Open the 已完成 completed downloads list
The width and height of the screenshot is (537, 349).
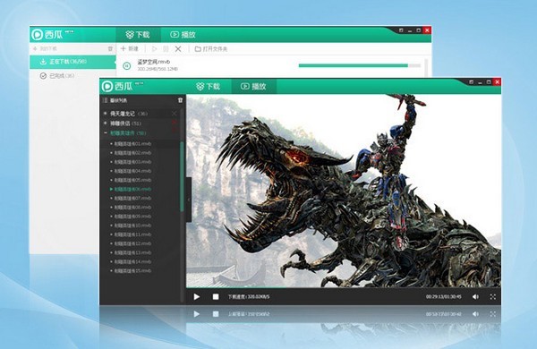(x=72, y=76)
